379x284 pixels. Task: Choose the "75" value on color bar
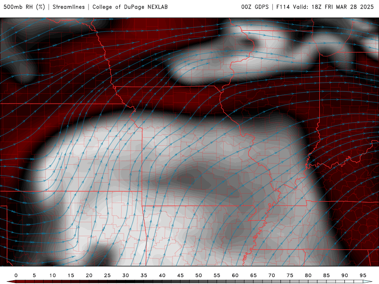pyautogui.click(x=290, y=275)
